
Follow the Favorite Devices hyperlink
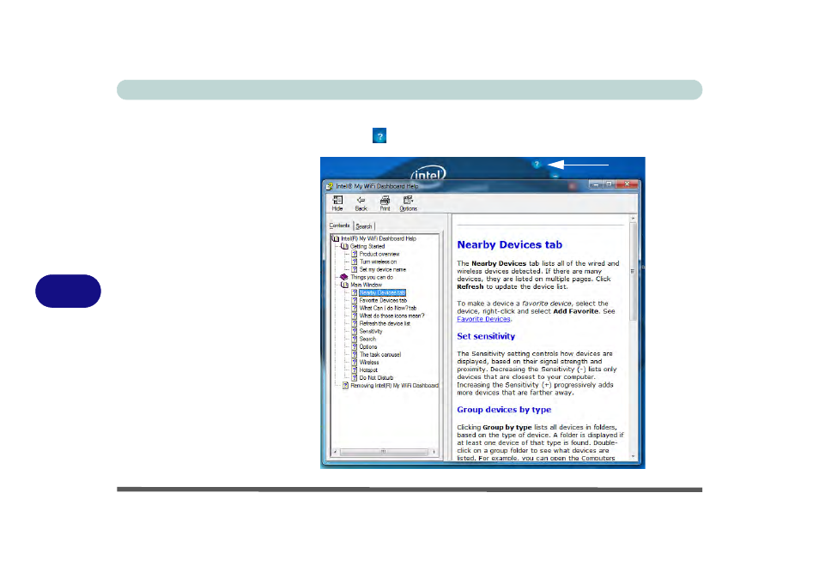(483, 319)
